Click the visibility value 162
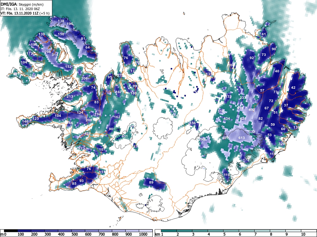Screen dimensions: 317x237 117,117
